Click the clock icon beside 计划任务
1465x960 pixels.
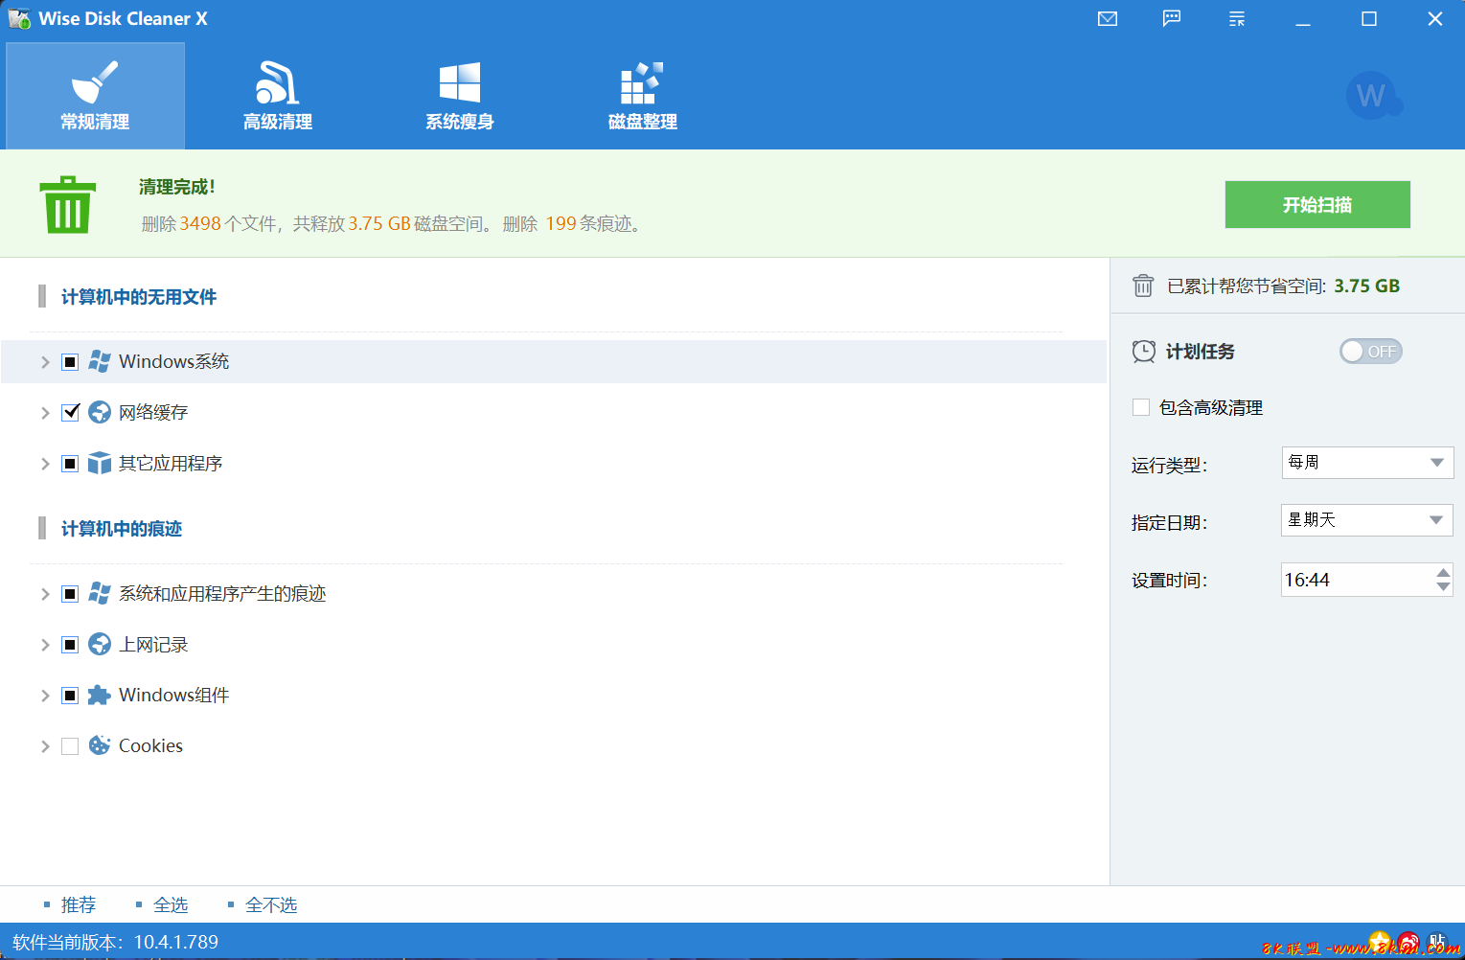pyautogui.click(x=1143, y=352)
